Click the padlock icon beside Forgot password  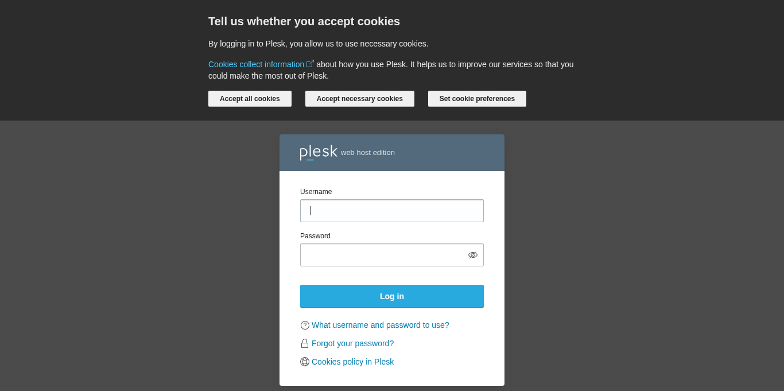305,343
